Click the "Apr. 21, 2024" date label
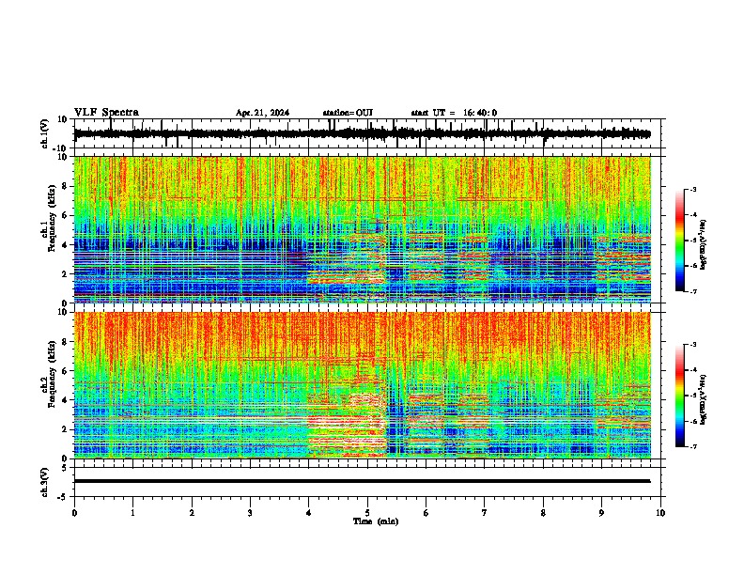 click(262, 113)
